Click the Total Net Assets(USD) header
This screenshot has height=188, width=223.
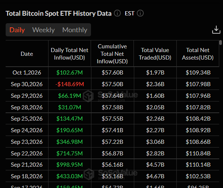198,54
